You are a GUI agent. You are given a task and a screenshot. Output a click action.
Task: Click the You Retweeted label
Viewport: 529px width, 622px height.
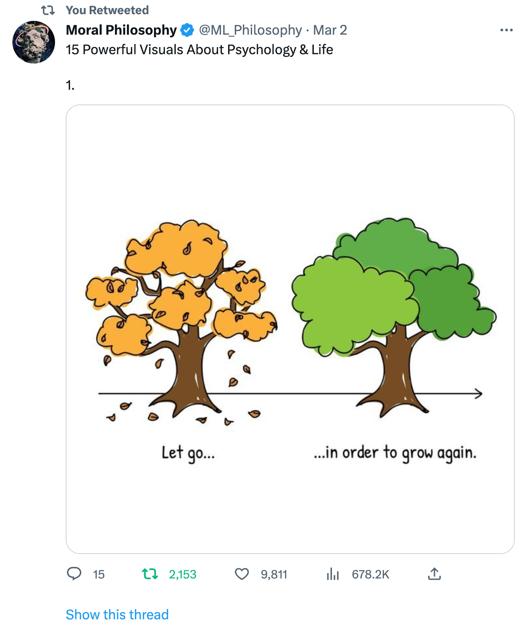[x=107, y=10]
